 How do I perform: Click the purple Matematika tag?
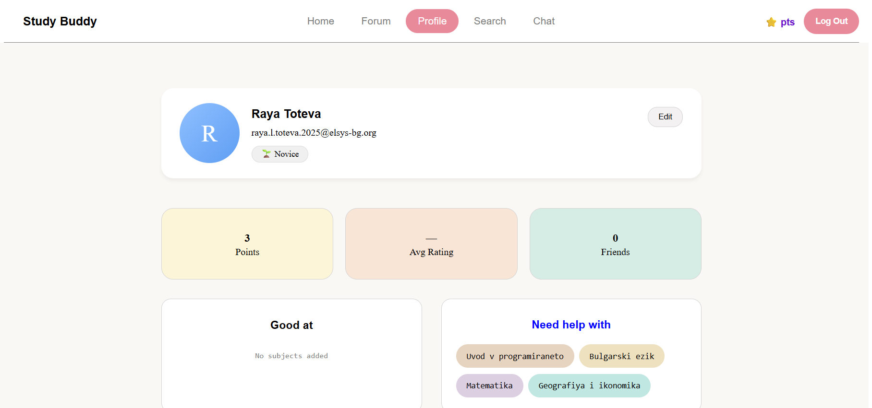489,385
